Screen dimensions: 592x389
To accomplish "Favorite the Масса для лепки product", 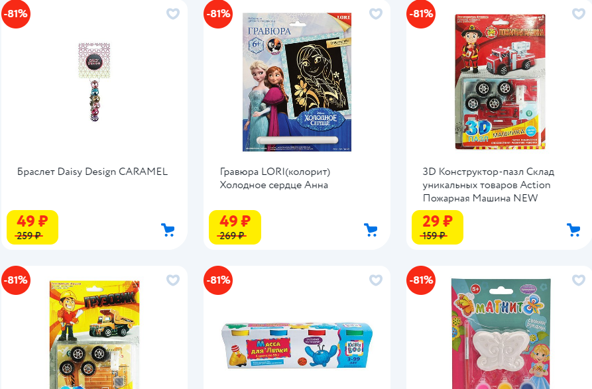I will click(x=376, y=280).
